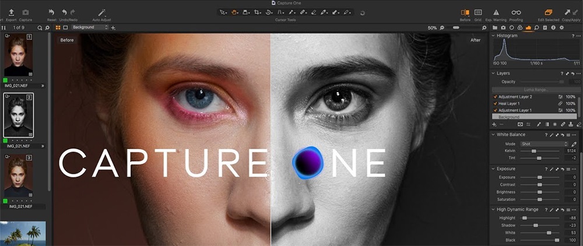
Task: Open the Details magnifier tool tab
Action: (536, 27)
